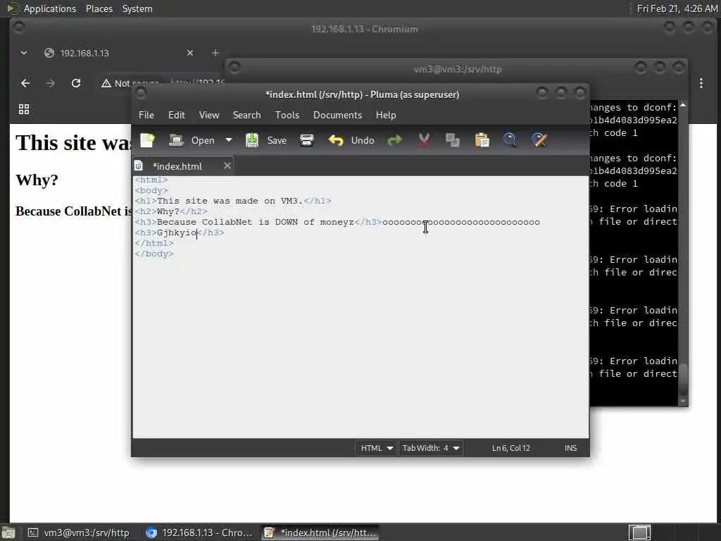Reload the Chromium page
This screenshot has width=721, height=541.
pyautogui.click(x=76, y=83)
